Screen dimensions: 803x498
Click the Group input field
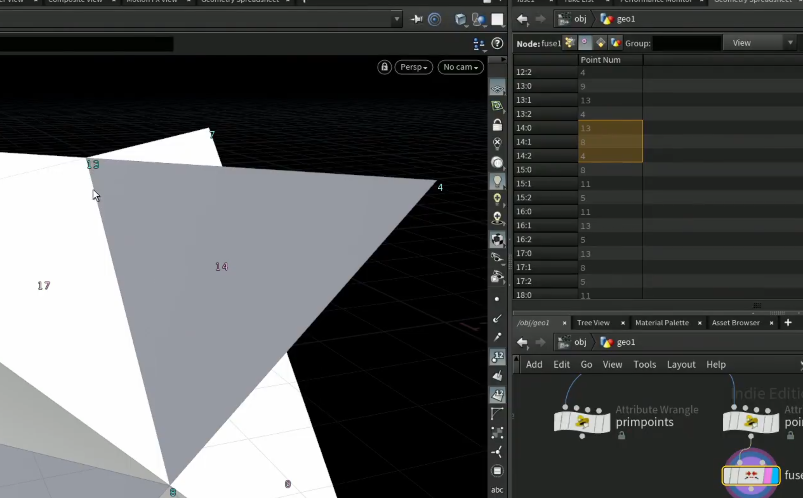687,43
